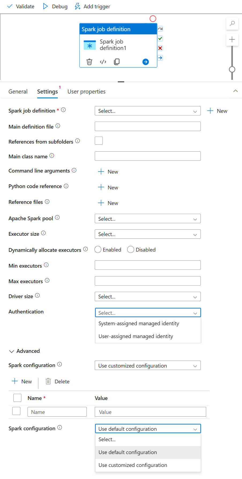Open the Apache Spark pool dropdown
The height and width of the screenshot is (479, 242).
pos(148,218)
